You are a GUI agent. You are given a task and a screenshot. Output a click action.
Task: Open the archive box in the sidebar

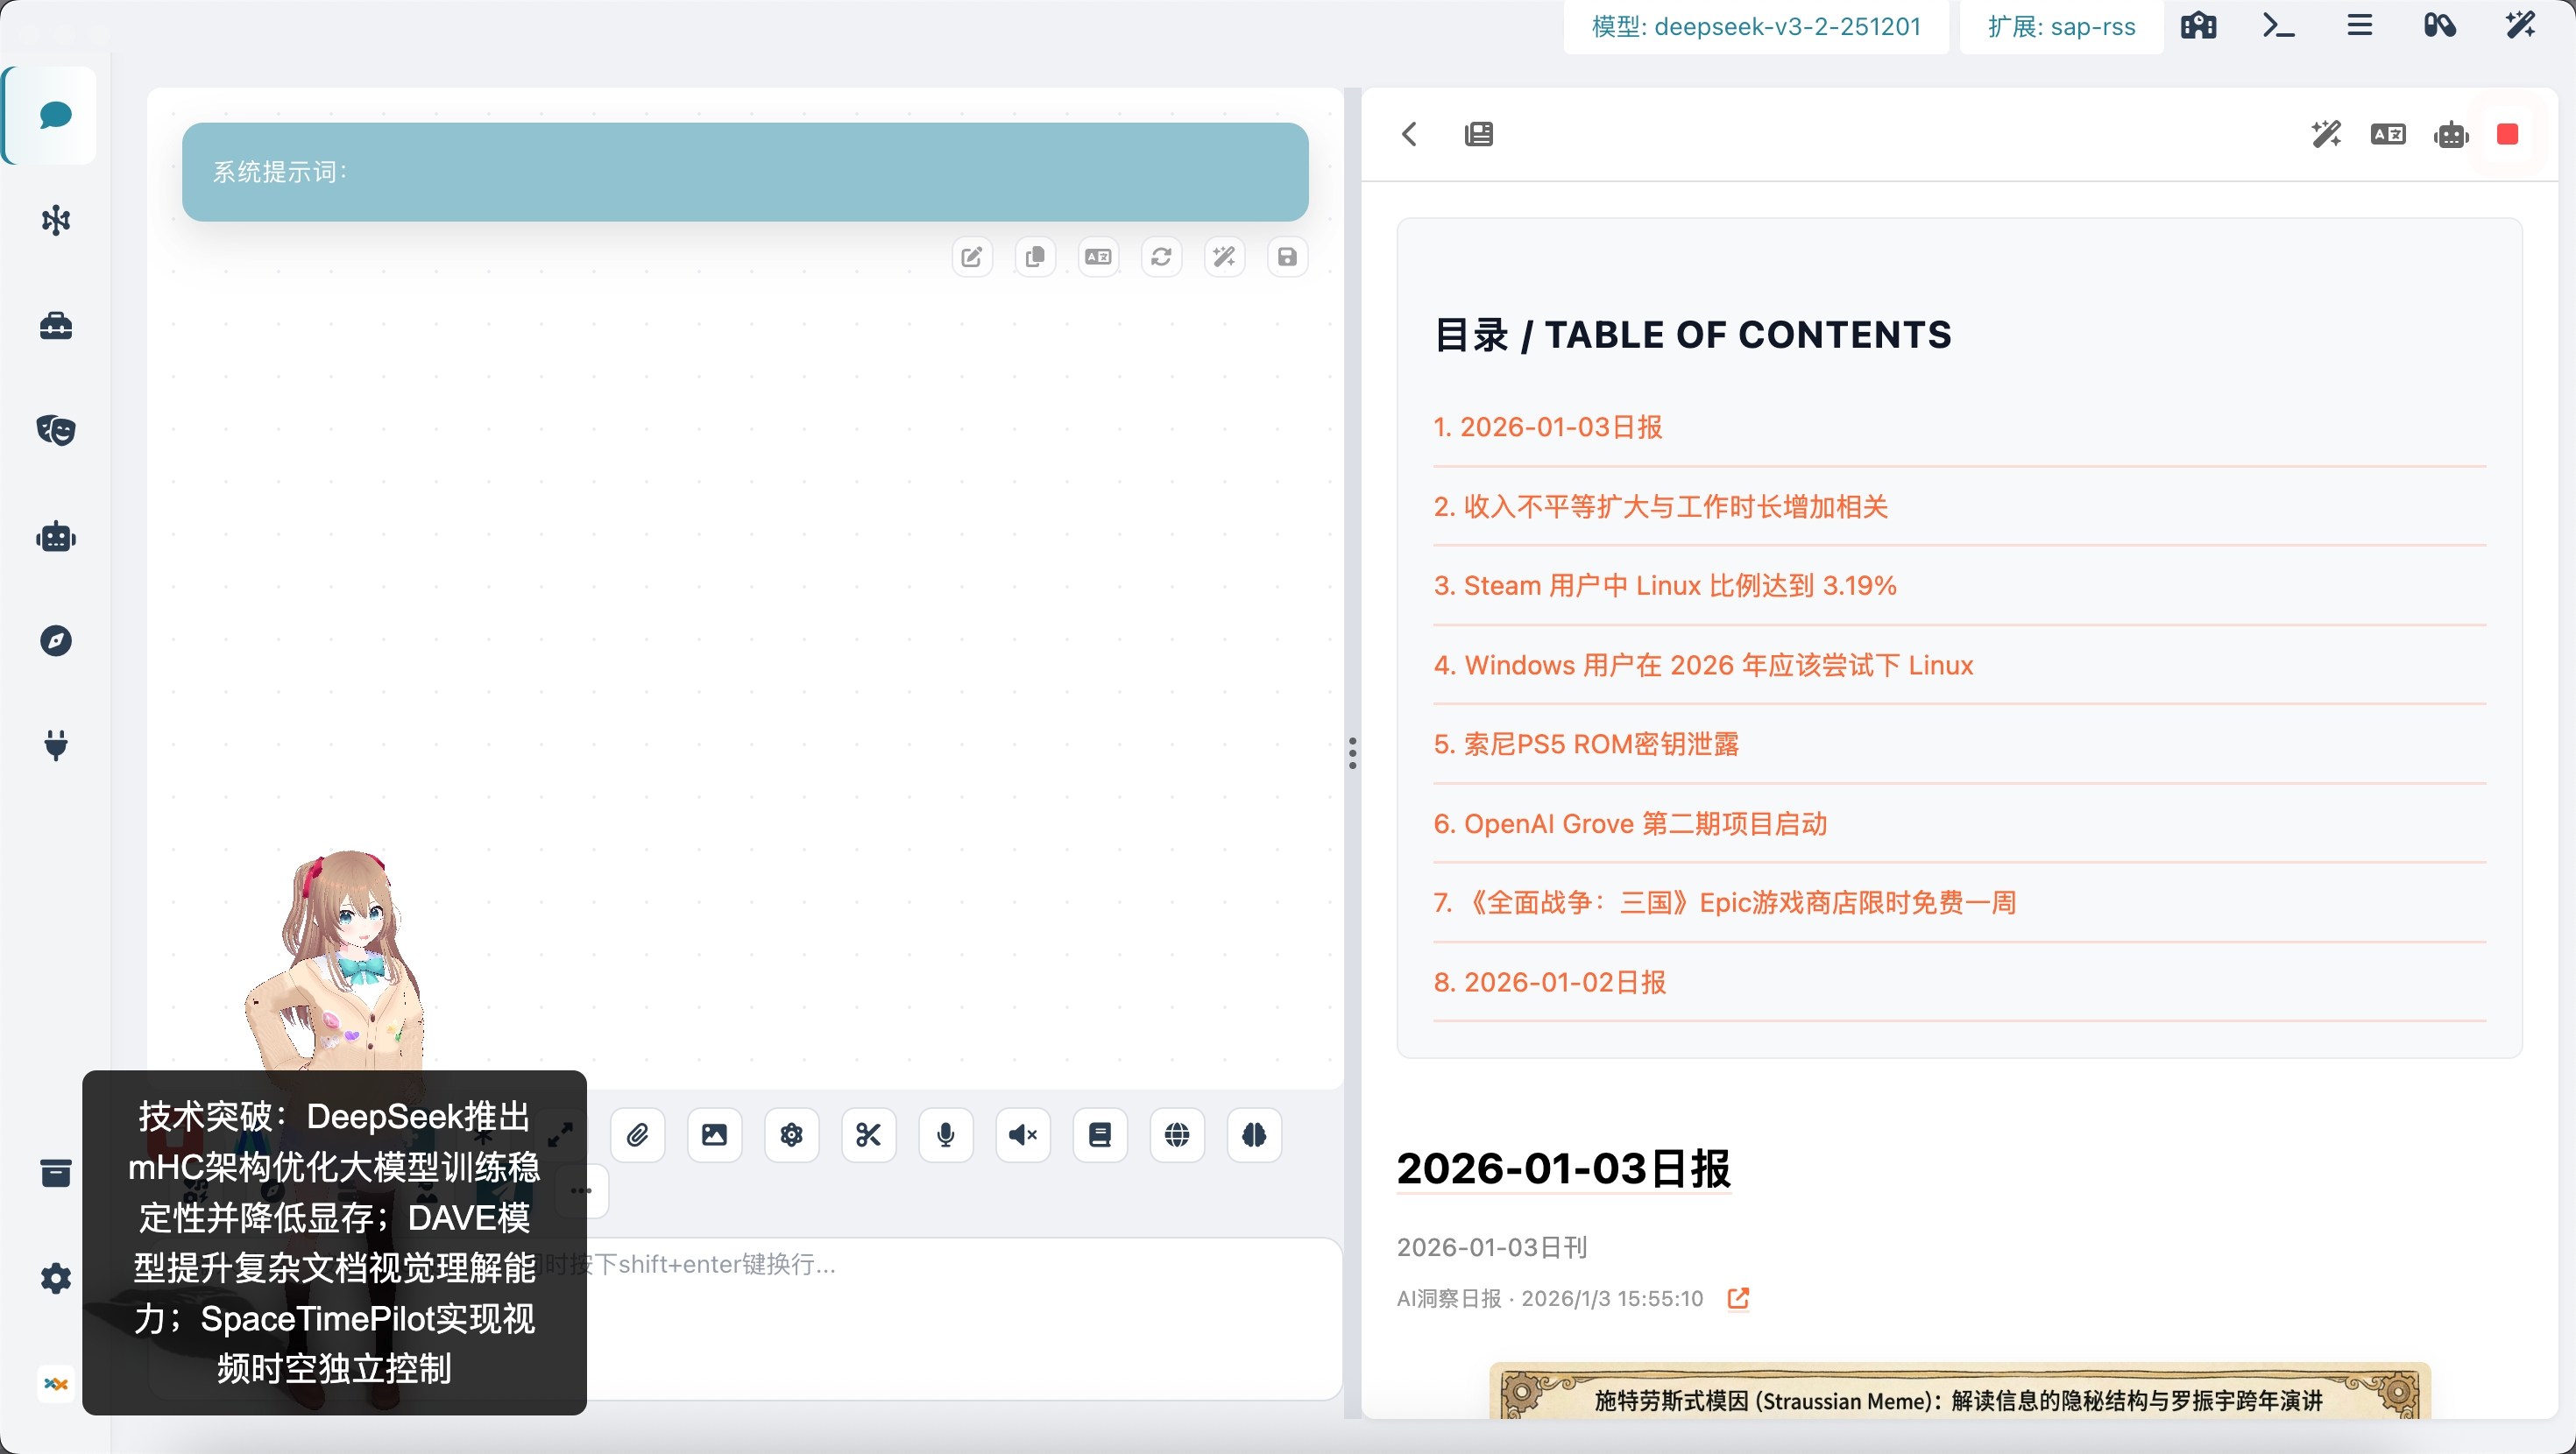[56, 1172]
